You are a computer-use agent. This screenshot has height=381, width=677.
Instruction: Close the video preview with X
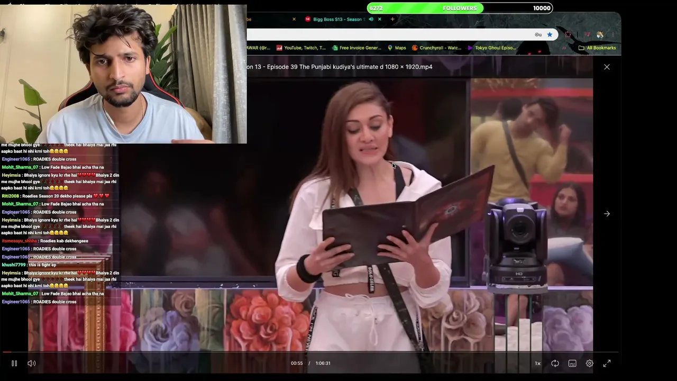(x=607, y=67)
